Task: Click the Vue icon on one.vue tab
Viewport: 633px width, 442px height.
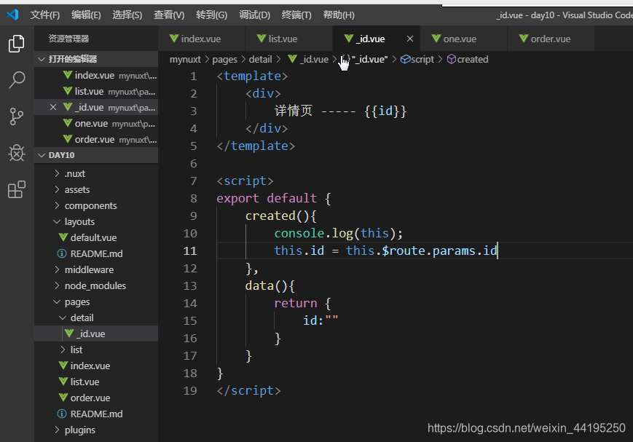Action: tap(436, 39)
